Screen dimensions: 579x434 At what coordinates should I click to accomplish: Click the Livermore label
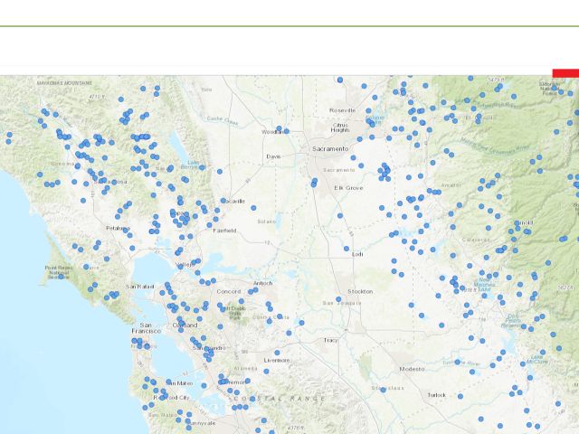click(277, 360)
